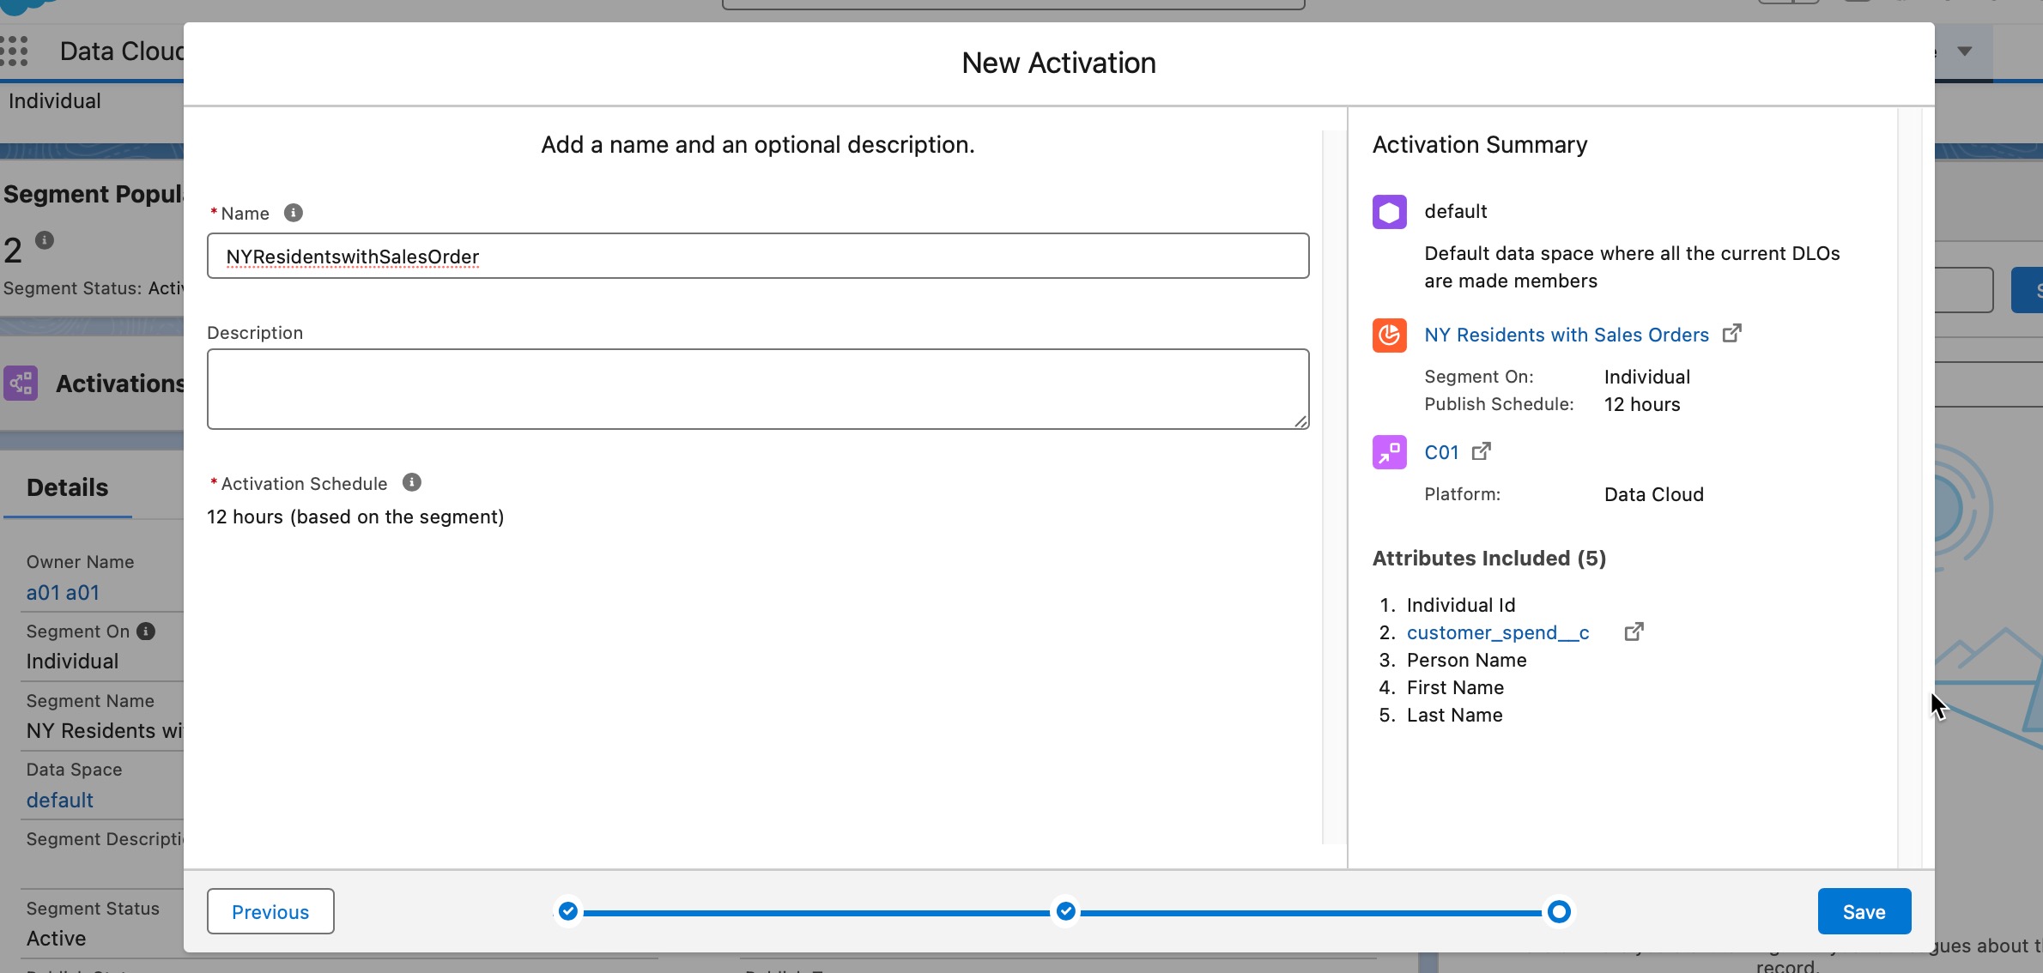This screenshot has width=2043, height=973.
Task: Click the Save button
Action: [x=1864, y=911]
